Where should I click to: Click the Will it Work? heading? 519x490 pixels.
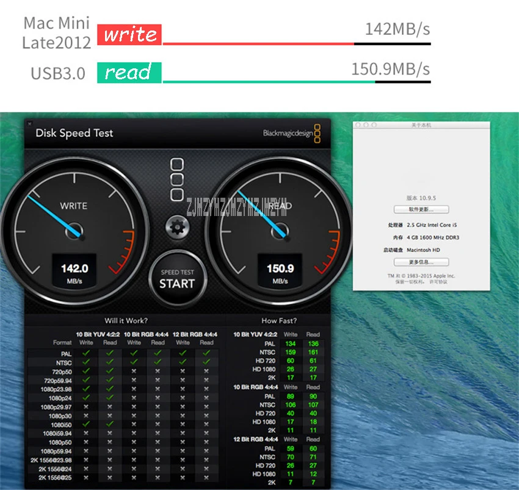pos(126,320)
